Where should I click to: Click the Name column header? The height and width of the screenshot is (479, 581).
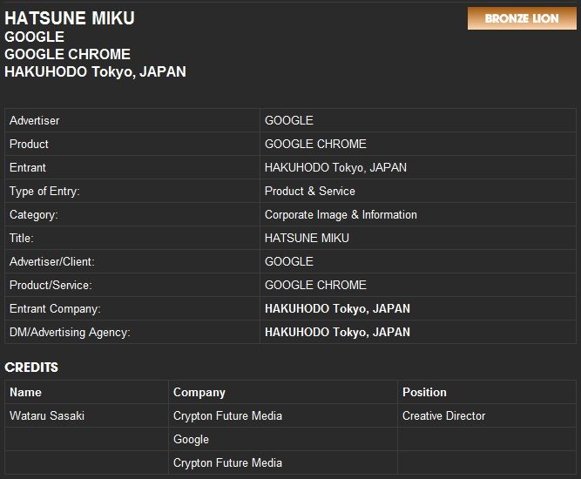pyautogui.click(x=25, y=392)
